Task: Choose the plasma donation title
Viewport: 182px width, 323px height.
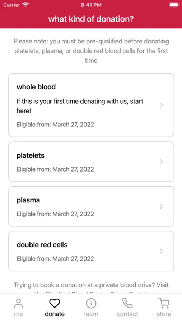Action: pyautogui.click(x=28, y=200)
